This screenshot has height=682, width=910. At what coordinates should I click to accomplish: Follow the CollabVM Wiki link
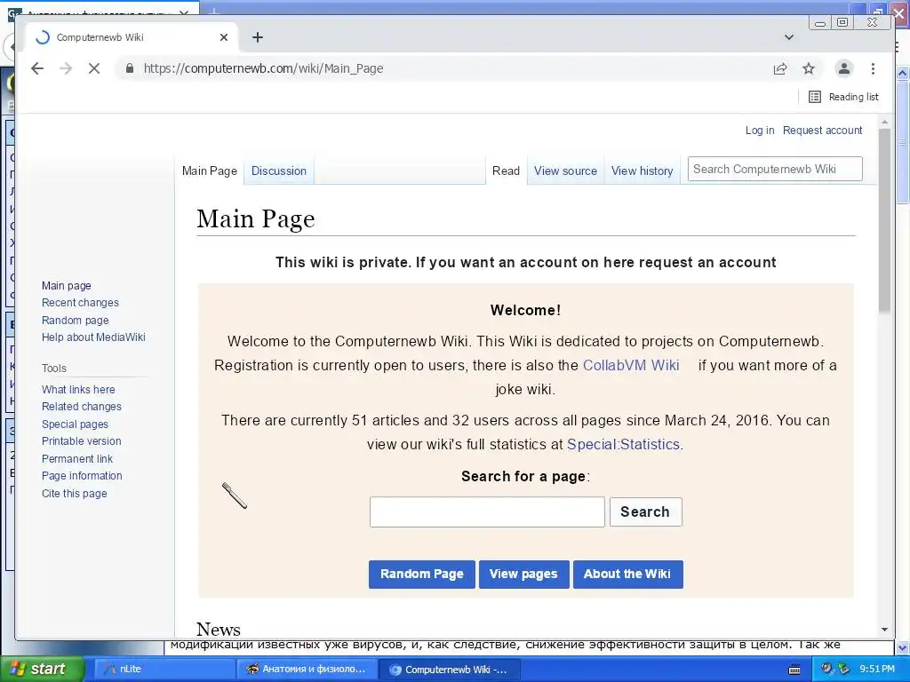point(631,365)
